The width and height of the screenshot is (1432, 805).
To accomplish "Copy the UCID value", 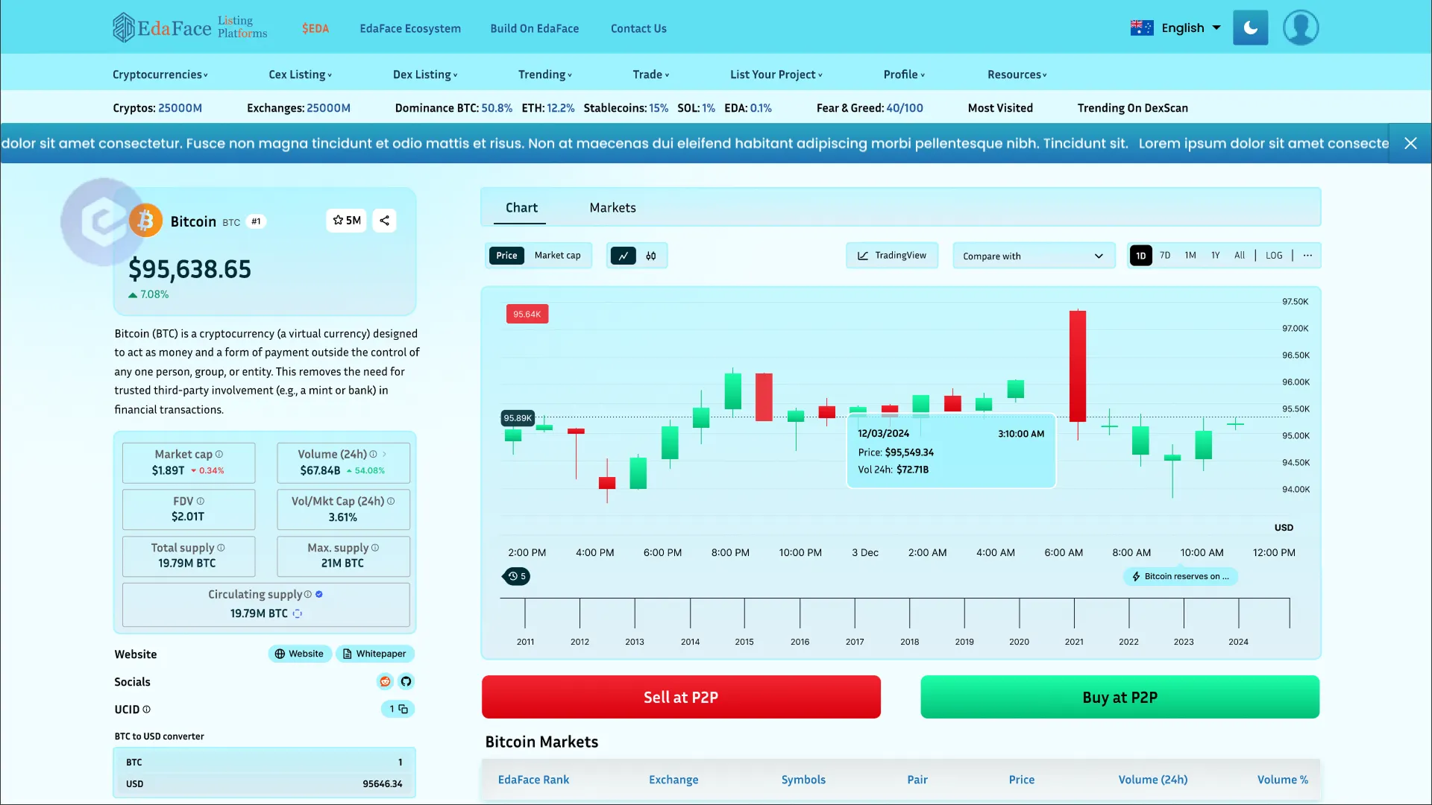I will click(x=403, y=709).
